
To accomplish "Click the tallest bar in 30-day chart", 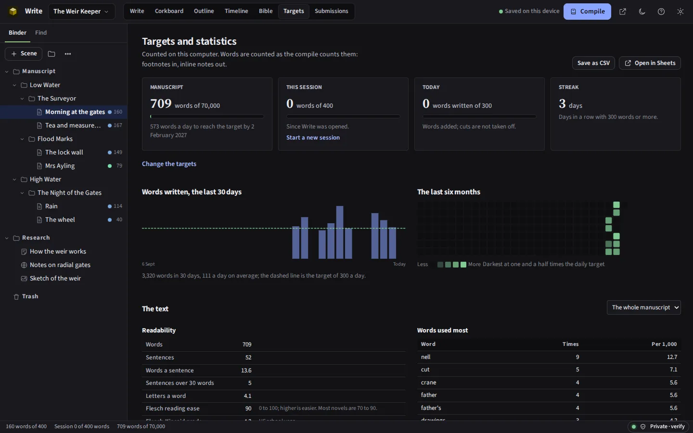I will 340,232.
